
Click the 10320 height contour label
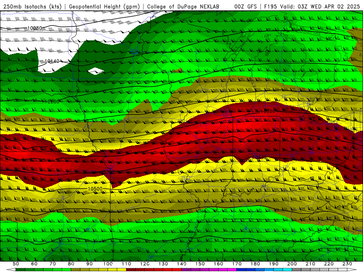pos(268,111)
